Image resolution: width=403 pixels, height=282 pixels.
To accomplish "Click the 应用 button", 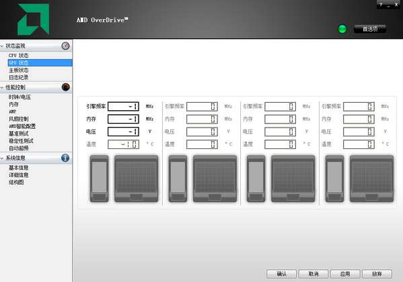I will (345, 274).
